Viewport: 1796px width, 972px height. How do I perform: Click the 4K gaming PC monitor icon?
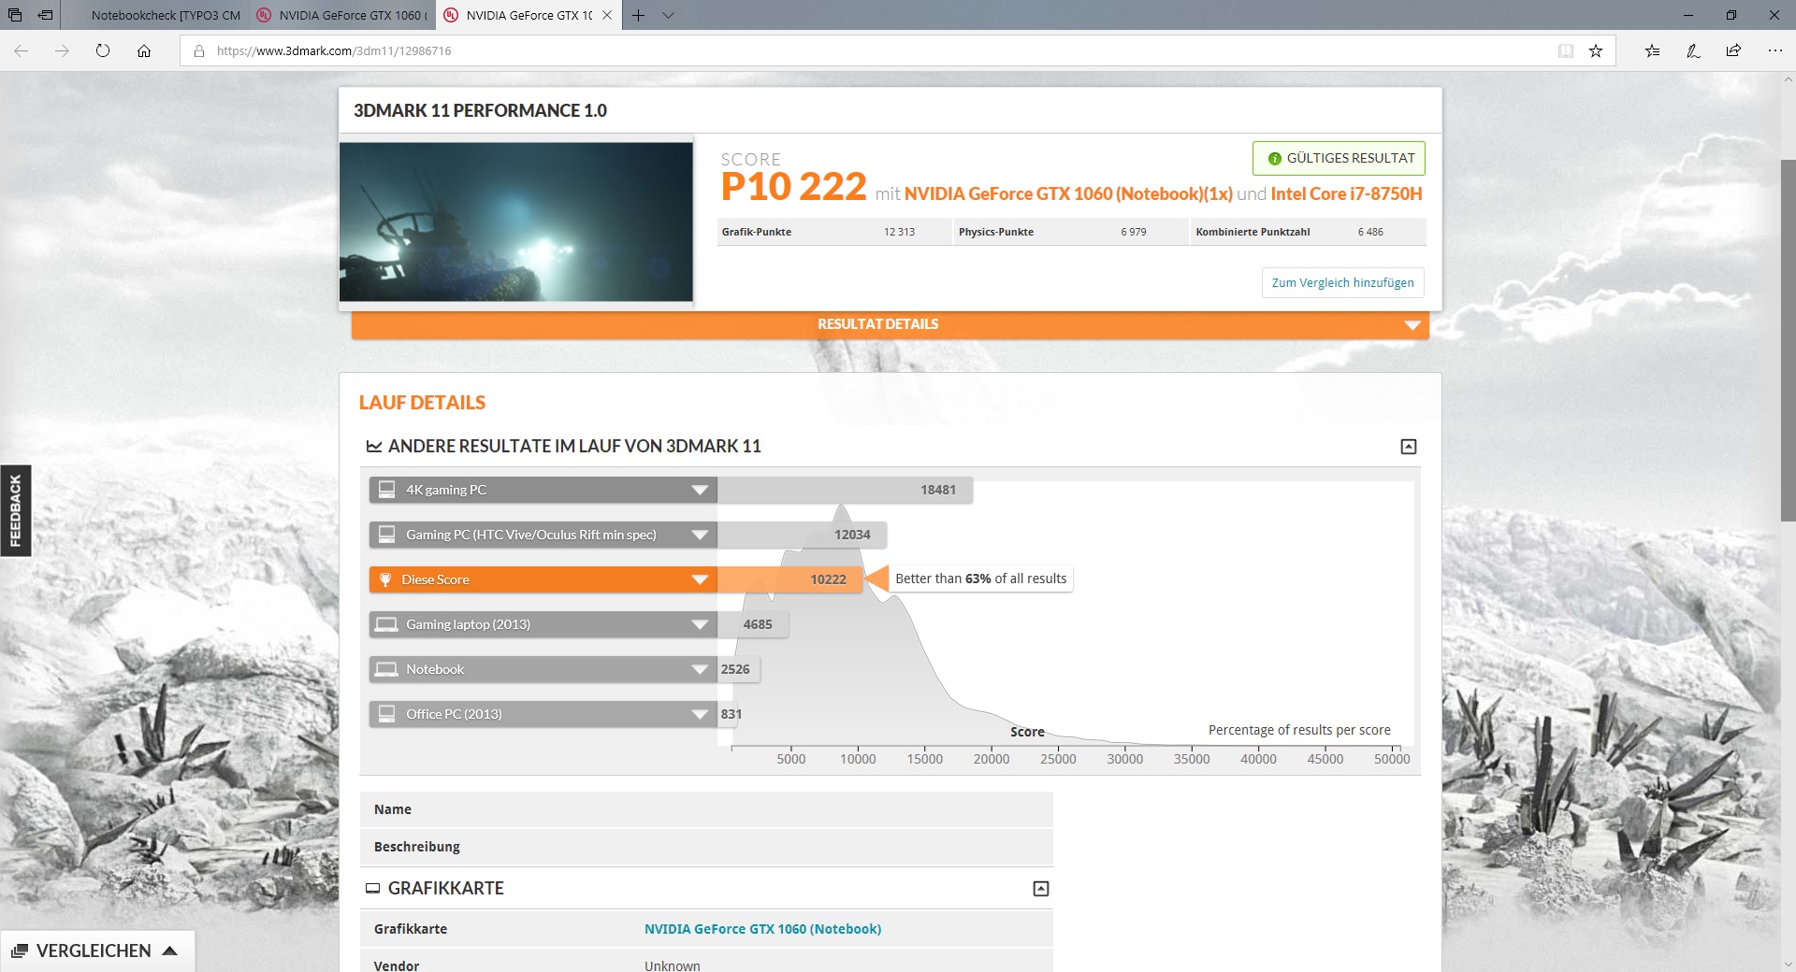click(x=386, y=490)
